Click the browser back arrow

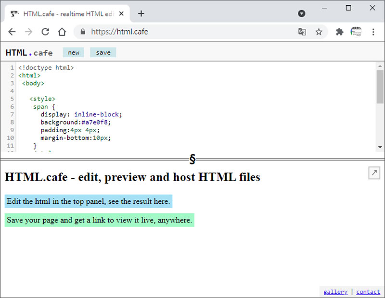coord(12,32)
